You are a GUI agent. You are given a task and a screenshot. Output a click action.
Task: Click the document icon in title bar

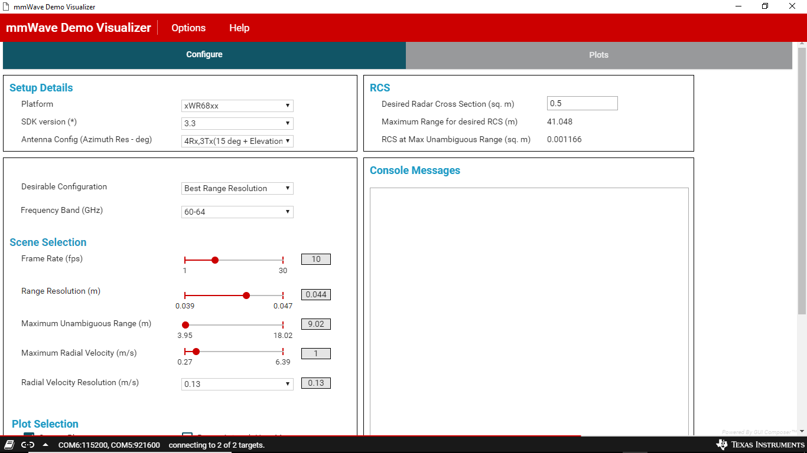(x=6, y=6)
